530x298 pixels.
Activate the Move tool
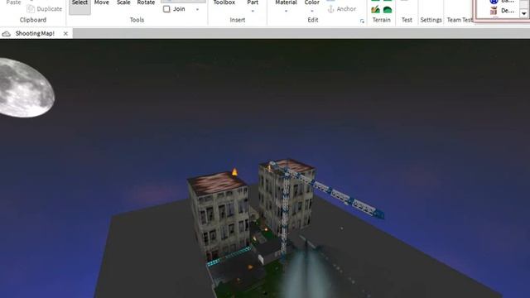(x=101, y=2)
